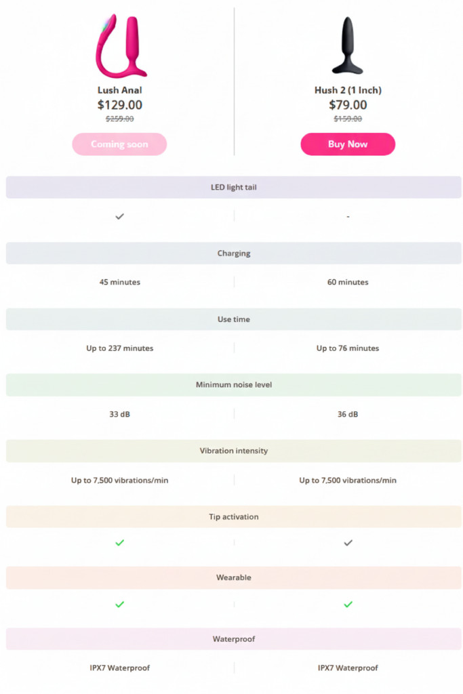Click the Vibration intensity header bar

click(x=233, y=451)
